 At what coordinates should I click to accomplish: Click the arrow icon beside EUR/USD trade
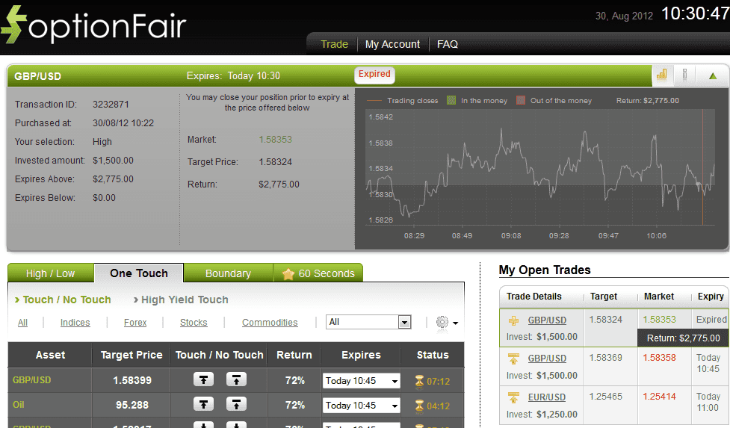513,397
